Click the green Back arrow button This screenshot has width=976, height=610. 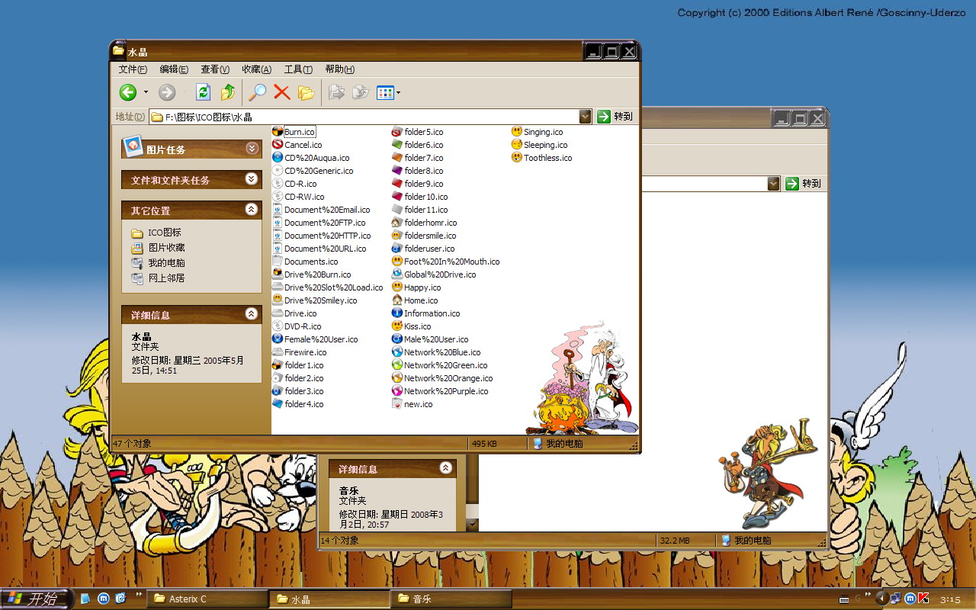[128, 92]
